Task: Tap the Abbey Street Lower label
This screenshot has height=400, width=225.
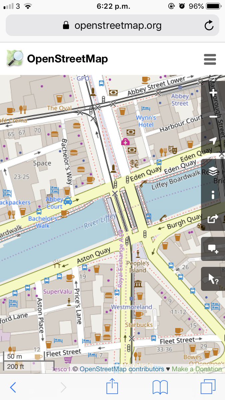Action: click(x=156, y=86)
